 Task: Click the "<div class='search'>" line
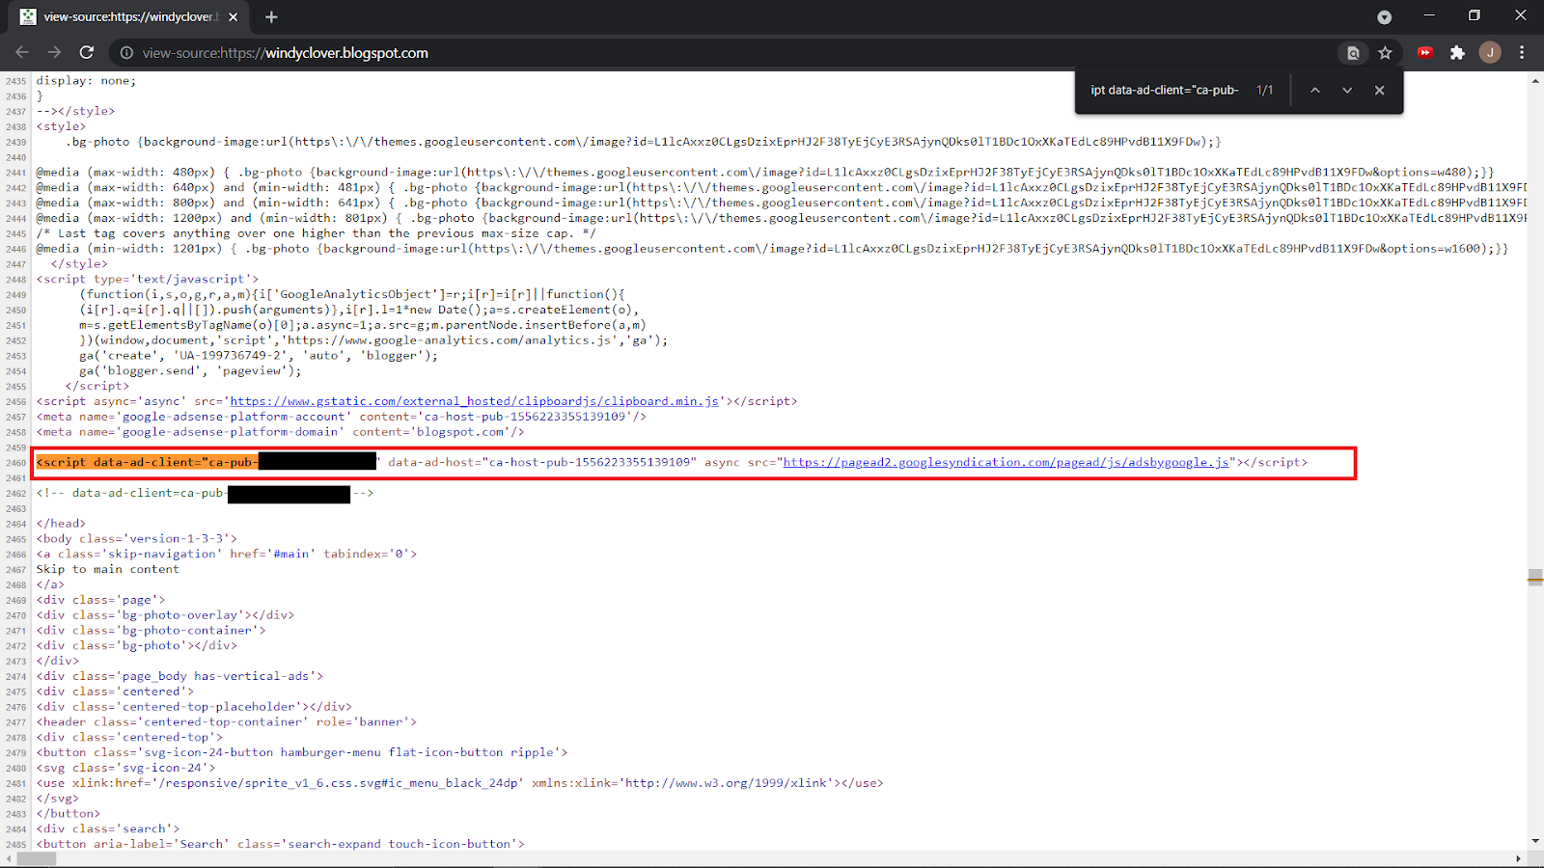click(x=108, y=828)
